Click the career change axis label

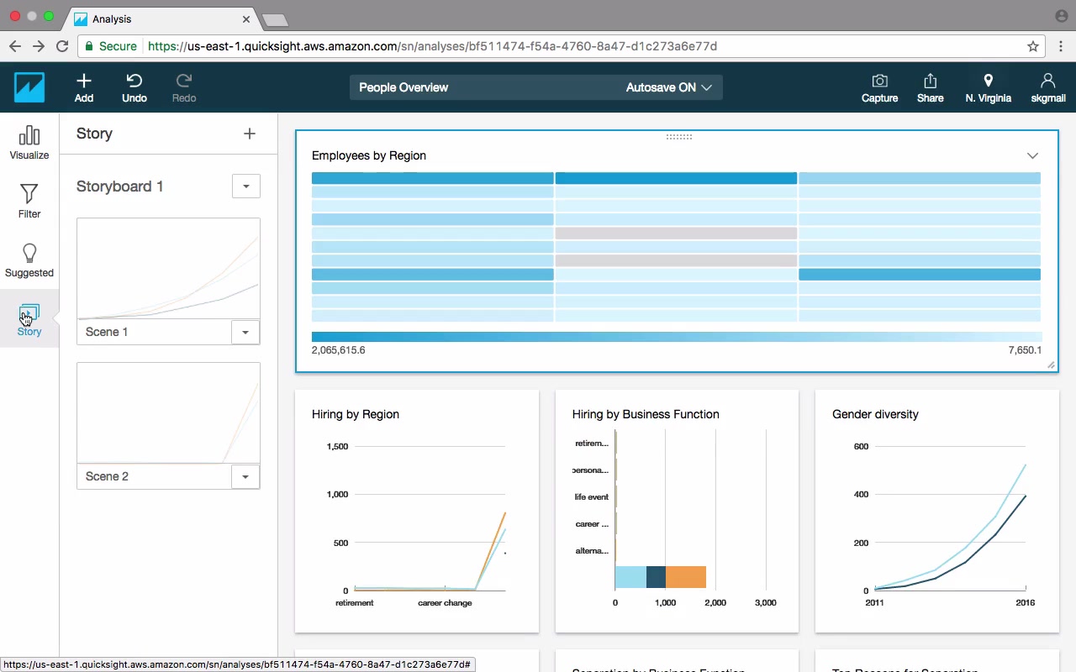445,603
